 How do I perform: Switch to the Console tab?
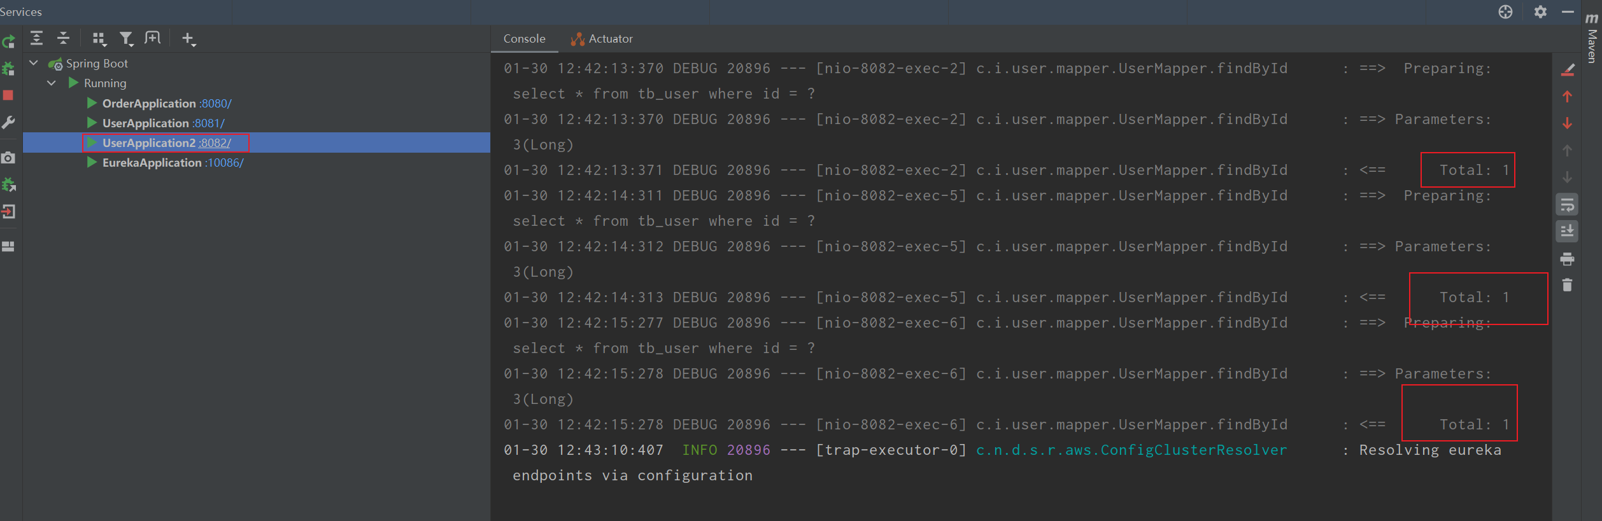tap(524, 39)
